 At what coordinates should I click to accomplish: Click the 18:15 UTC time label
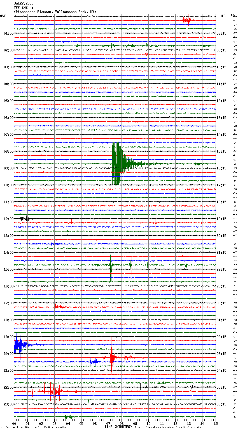coord(221,202)
